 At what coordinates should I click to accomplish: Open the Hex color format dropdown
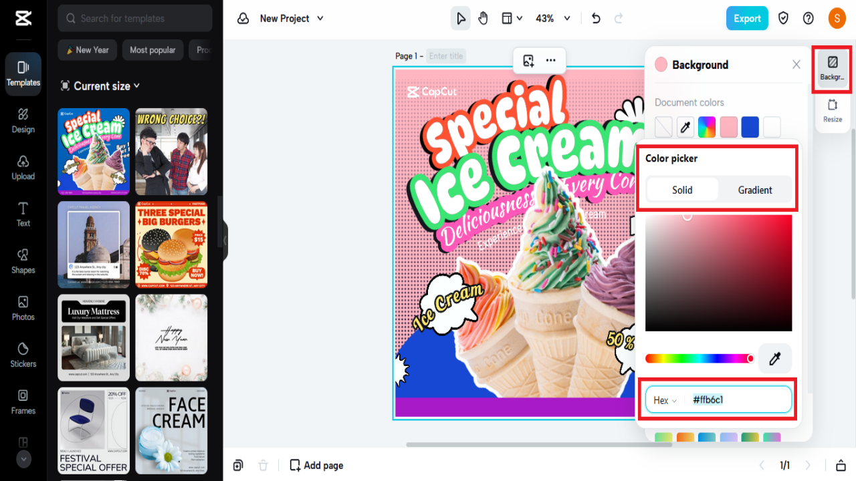coord(665,400)
